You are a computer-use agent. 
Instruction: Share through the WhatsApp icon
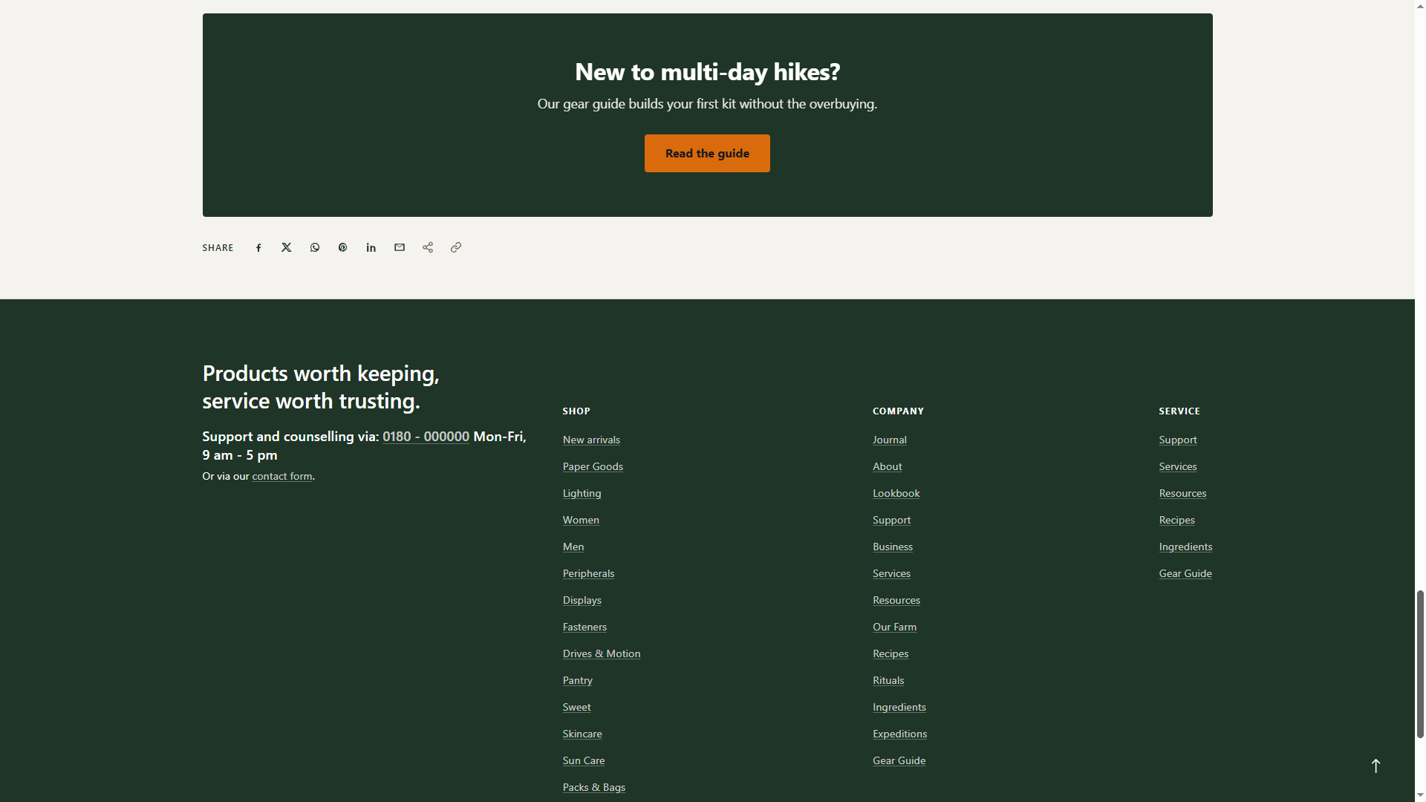coord(315,248)
